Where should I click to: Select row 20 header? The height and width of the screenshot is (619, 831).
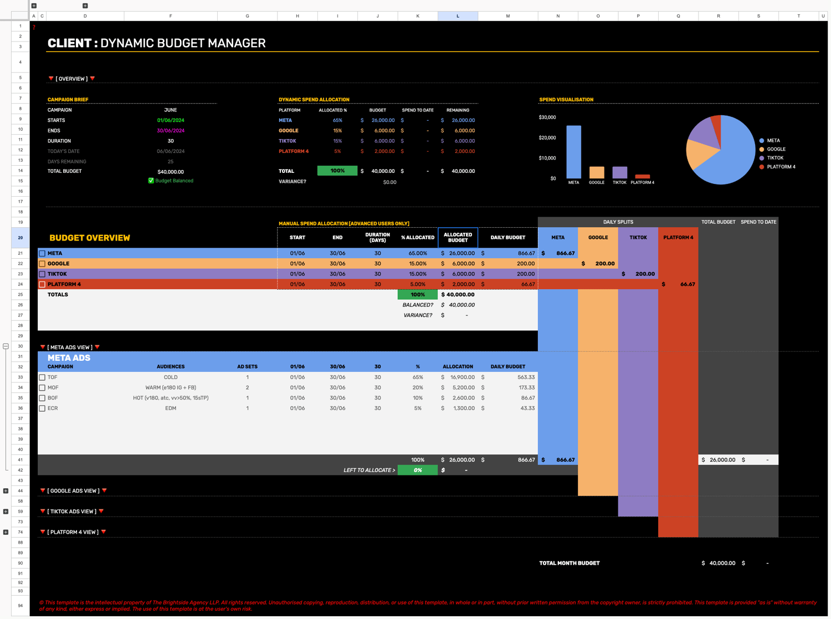(x=20, y=238)
